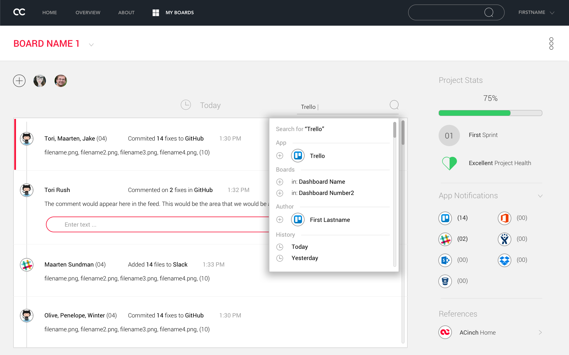Click the add member plus icon
This screenshot has width=569, height=355.
(x=19, y=81)
